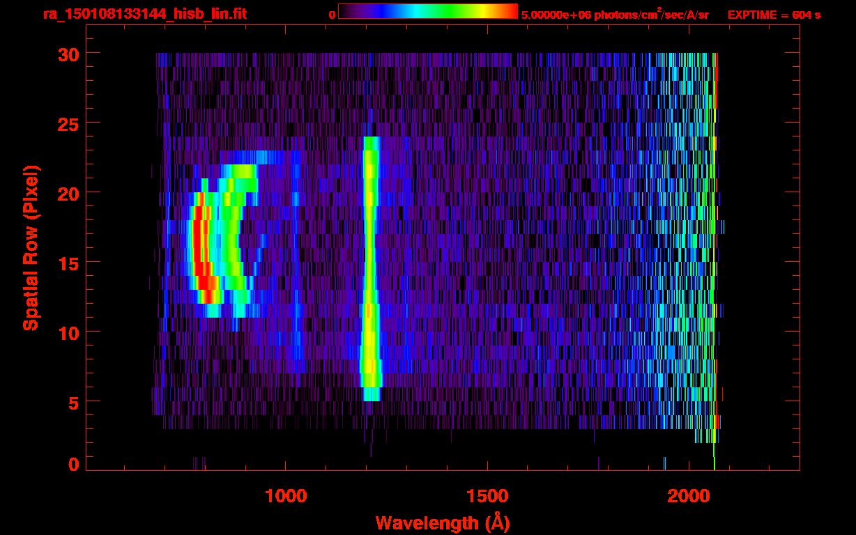Click the filename ra_150108133144_hisb_lin.fit
856x535 pixels.
[x=144, y=14]
